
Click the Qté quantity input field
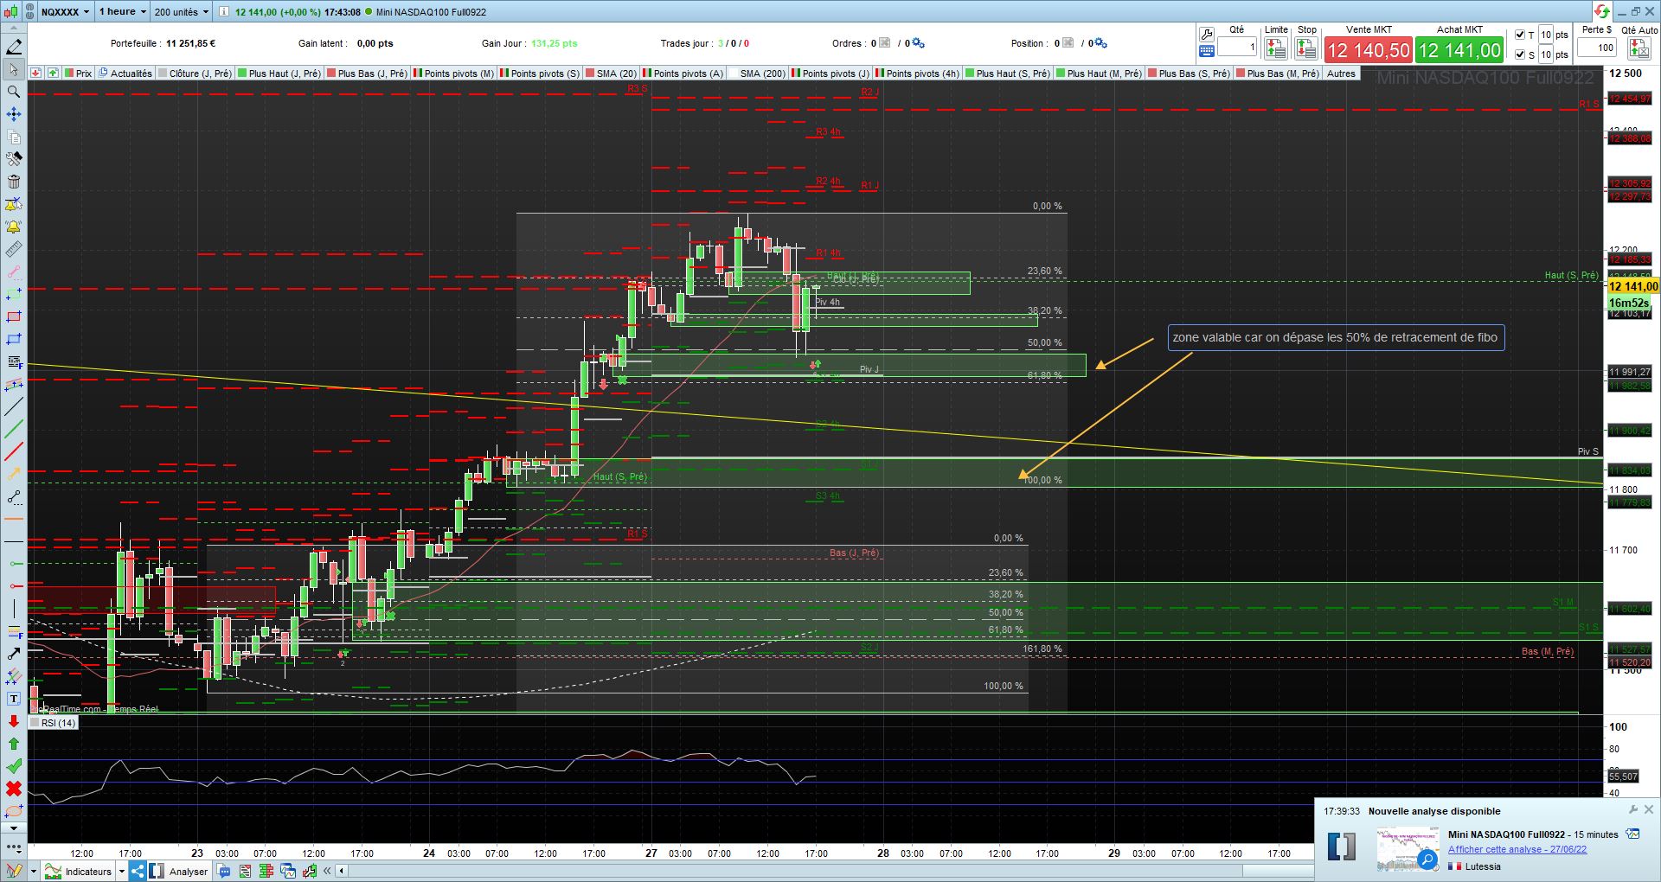1237,48
